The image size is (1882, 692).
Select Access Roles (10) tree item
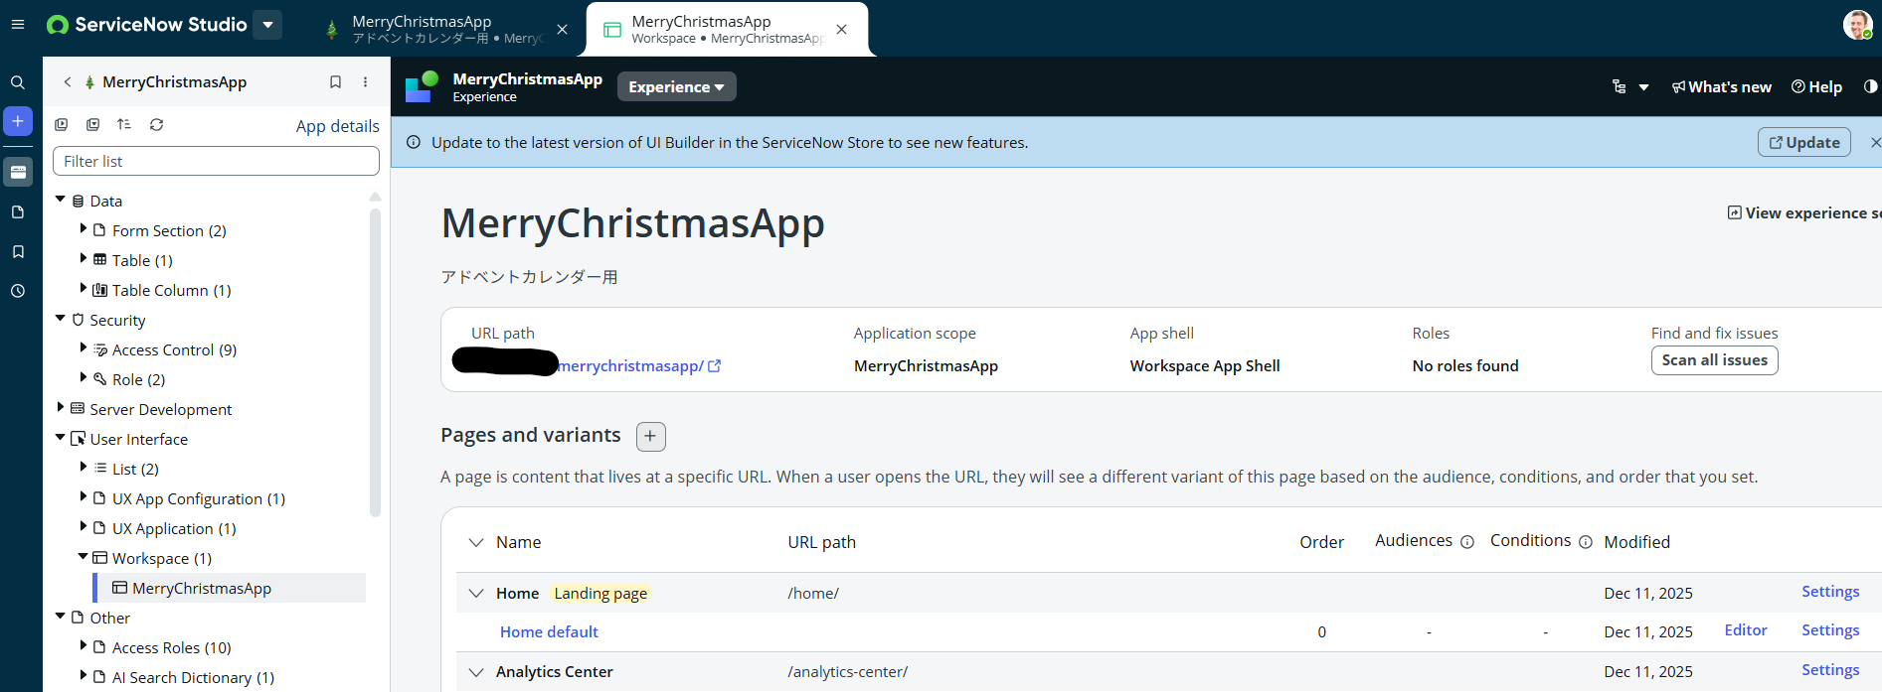(x=172, y=647)
